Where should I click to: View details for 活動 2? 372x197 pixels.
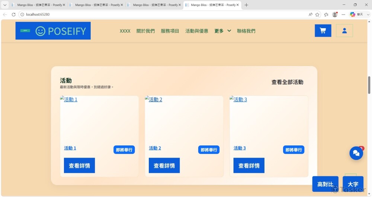[x=164, y=165]
